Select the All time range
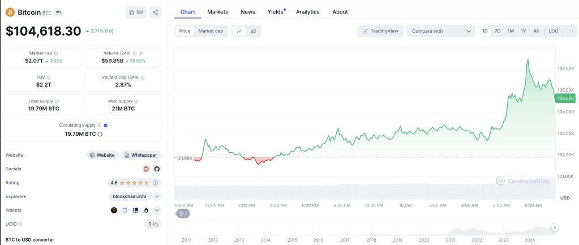This screenshot has width=579, height=245. (x=536, y=31)
